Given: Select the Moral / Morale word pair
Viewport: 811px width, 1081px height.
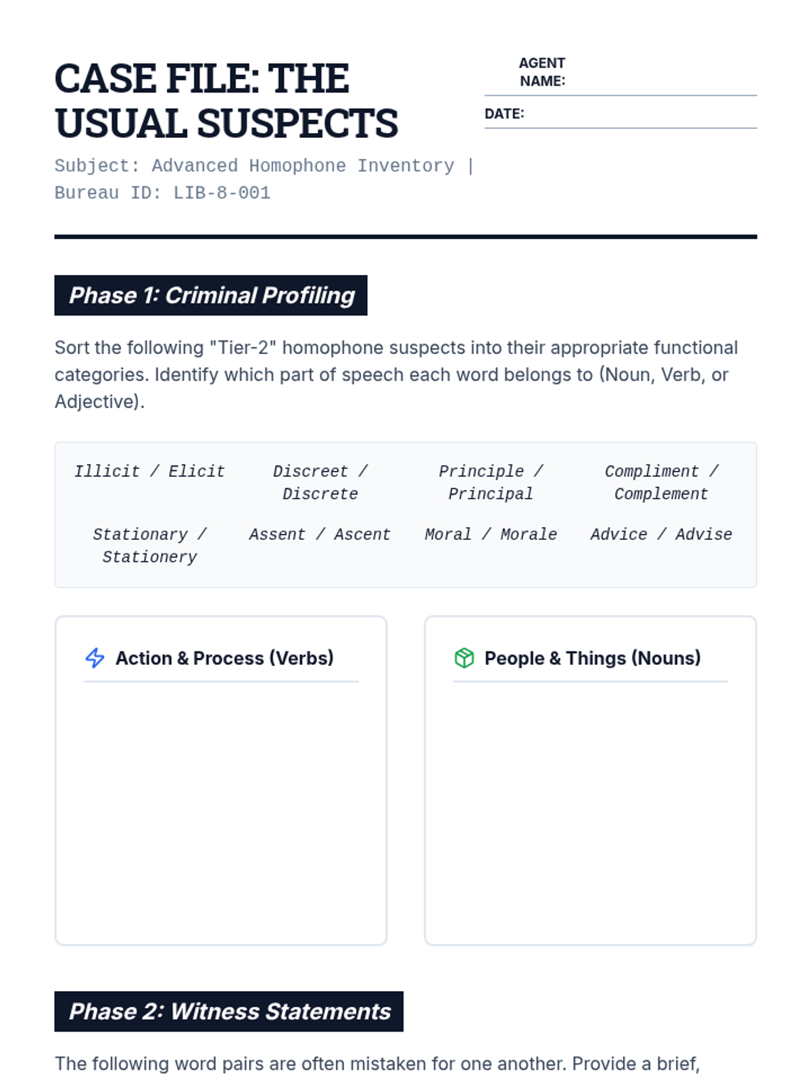Looking at the screenshot, I should coord(491,534).
